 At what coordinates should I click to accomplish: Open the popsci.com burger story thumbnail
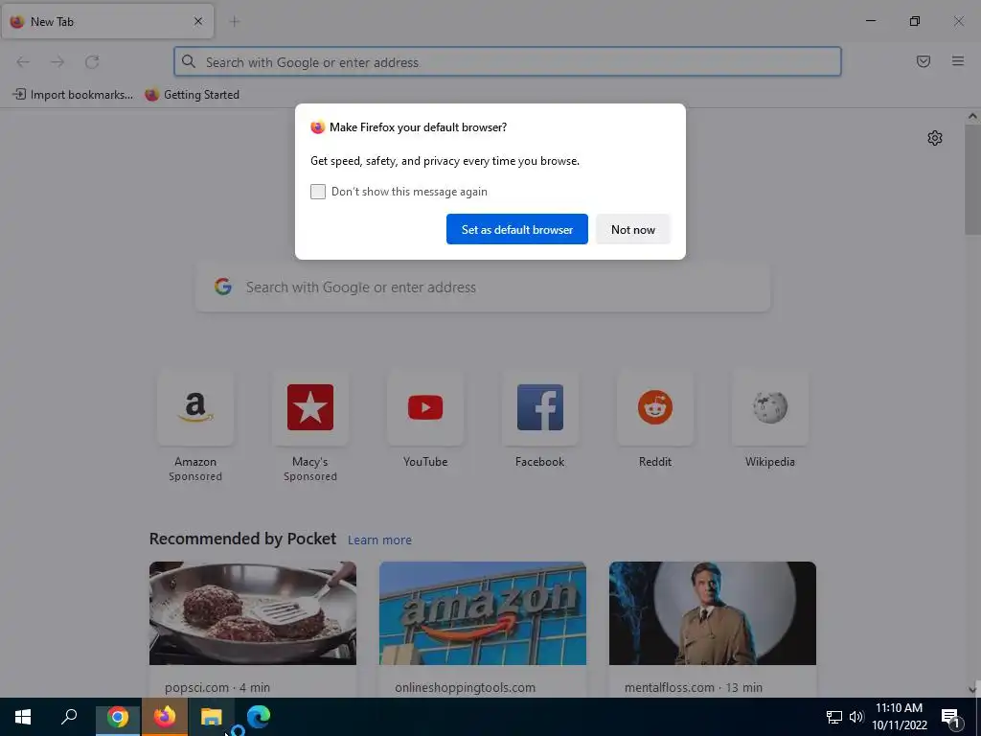pyautogui.click(x=253, y=613)
